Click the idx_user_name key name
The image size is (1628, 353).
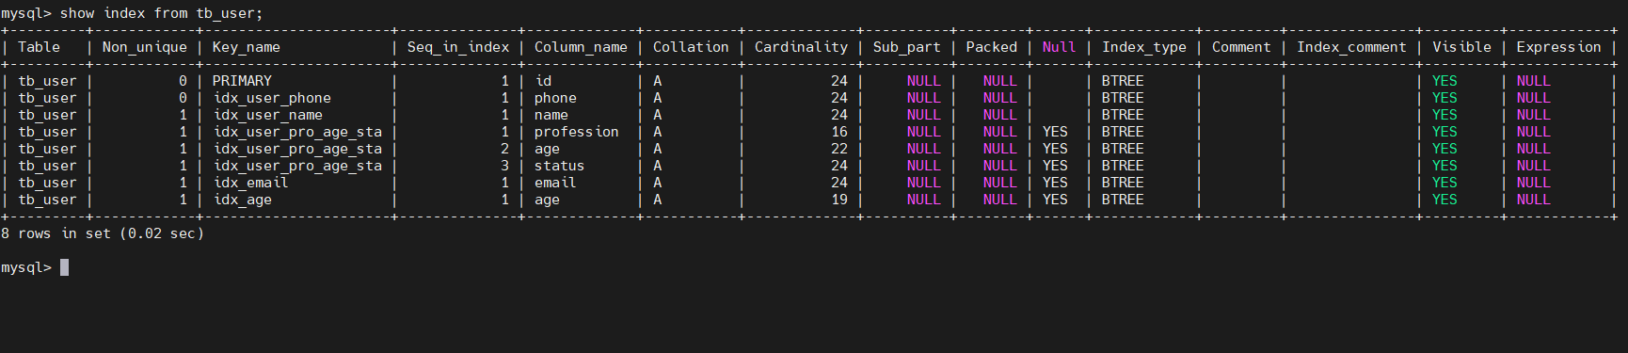click(268, 115)
